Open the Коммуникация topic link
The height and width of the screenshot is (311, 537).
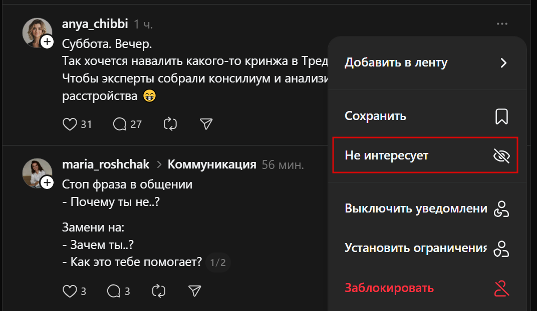tap(211, 164)
